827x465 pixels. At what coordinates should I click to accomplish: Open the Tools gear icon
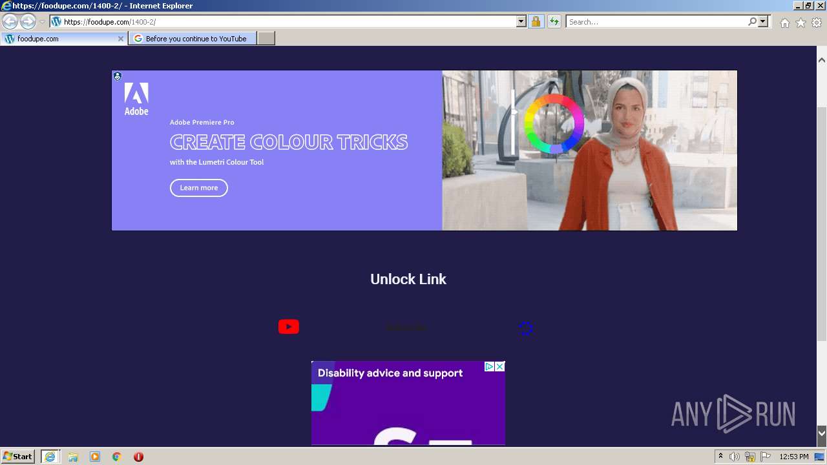click(x=817, y=23)
